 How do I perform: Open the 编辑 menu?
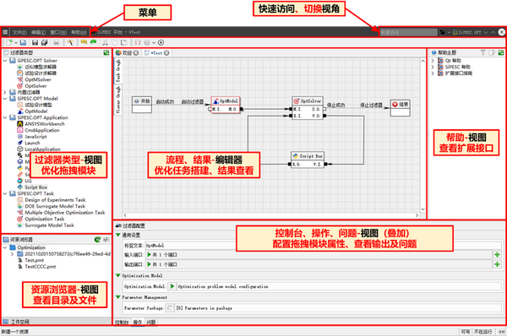point(39,32)
